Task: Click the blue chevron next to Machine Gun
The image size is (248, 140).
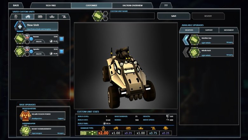Action: 186,40
